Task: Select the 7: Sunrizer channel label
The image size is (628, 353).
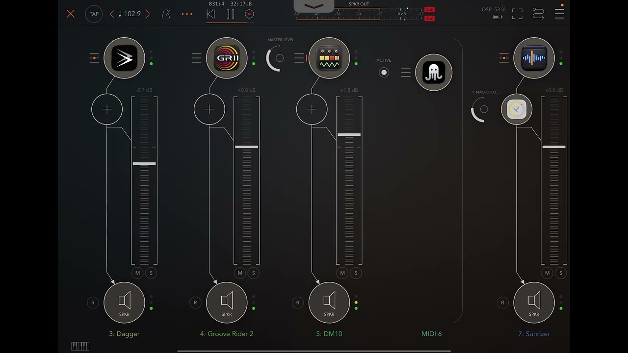Action: (x=534, y=334)
